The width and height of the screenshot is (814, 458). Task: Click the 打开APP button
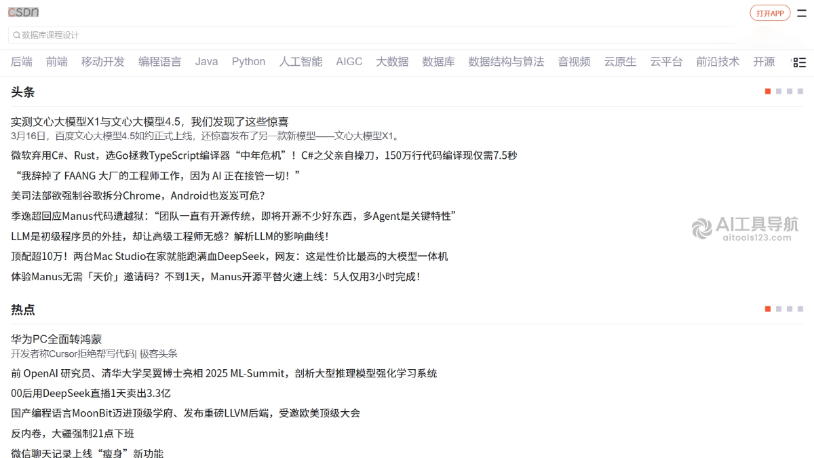pyautogui.click(x=770, y=14)
